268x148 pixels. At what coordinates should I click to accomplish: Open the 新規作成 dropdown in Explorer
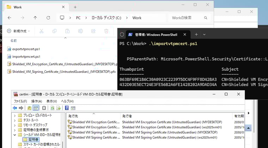tap(18, 31)
